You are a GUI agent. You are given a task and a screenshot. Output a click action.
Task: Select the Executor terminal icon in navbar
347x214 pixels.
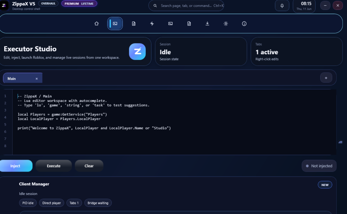coord(115,24)
